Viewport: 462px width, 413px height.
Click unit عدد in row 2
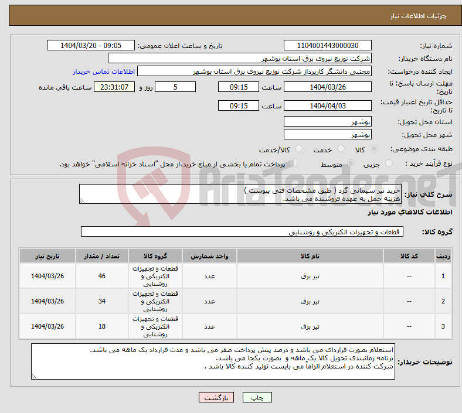pos(209,302)
